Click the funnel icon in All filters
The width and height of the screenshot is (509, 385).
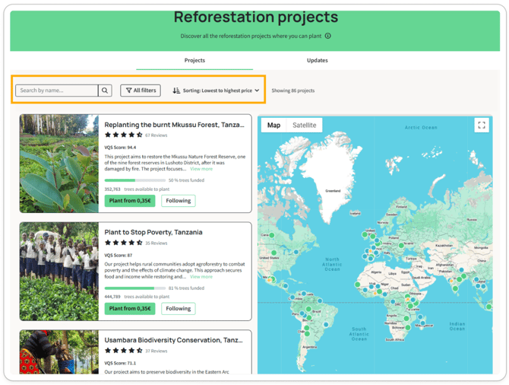129,91
